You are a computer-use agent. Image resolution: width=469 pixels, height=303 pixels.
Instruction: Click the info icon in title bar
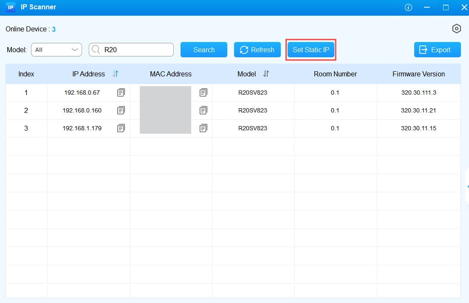(408, 7)
